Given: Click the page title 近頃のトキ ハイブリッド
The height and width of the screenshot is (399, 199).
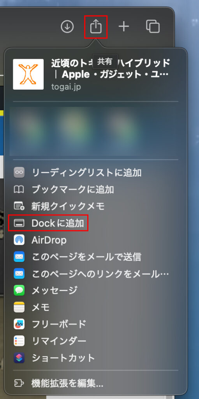Looking at the screenshot, I should 110,69.
